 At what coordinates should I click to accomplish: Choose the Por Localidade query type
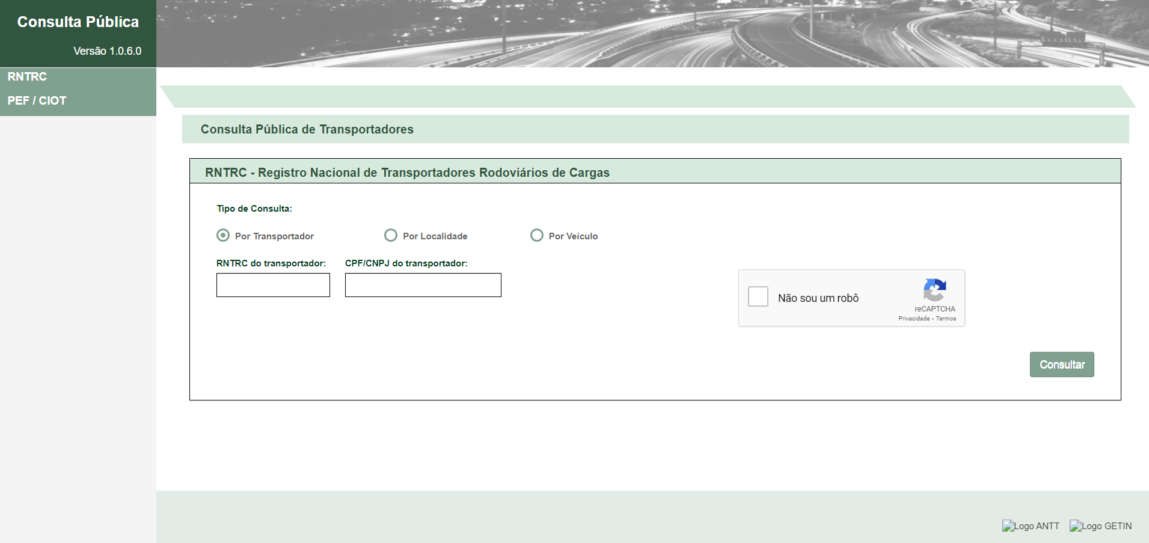click(391, 235)
